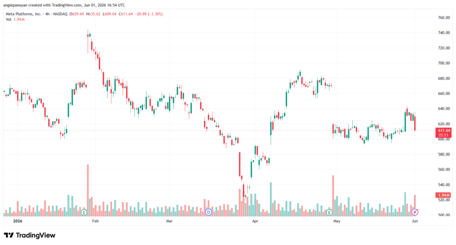Click the 1.94M volume tag on price axis
The height and width of the screenshot is (245, 456).
point(443,195)
